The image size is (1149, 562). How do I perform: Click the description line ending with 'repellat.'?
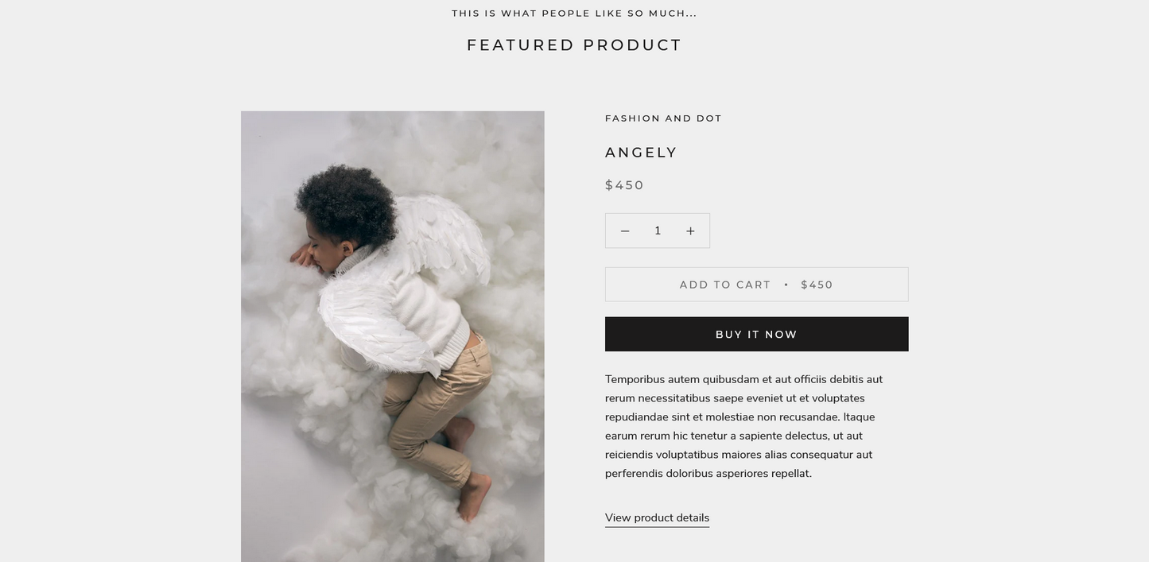tap(708, 474)
